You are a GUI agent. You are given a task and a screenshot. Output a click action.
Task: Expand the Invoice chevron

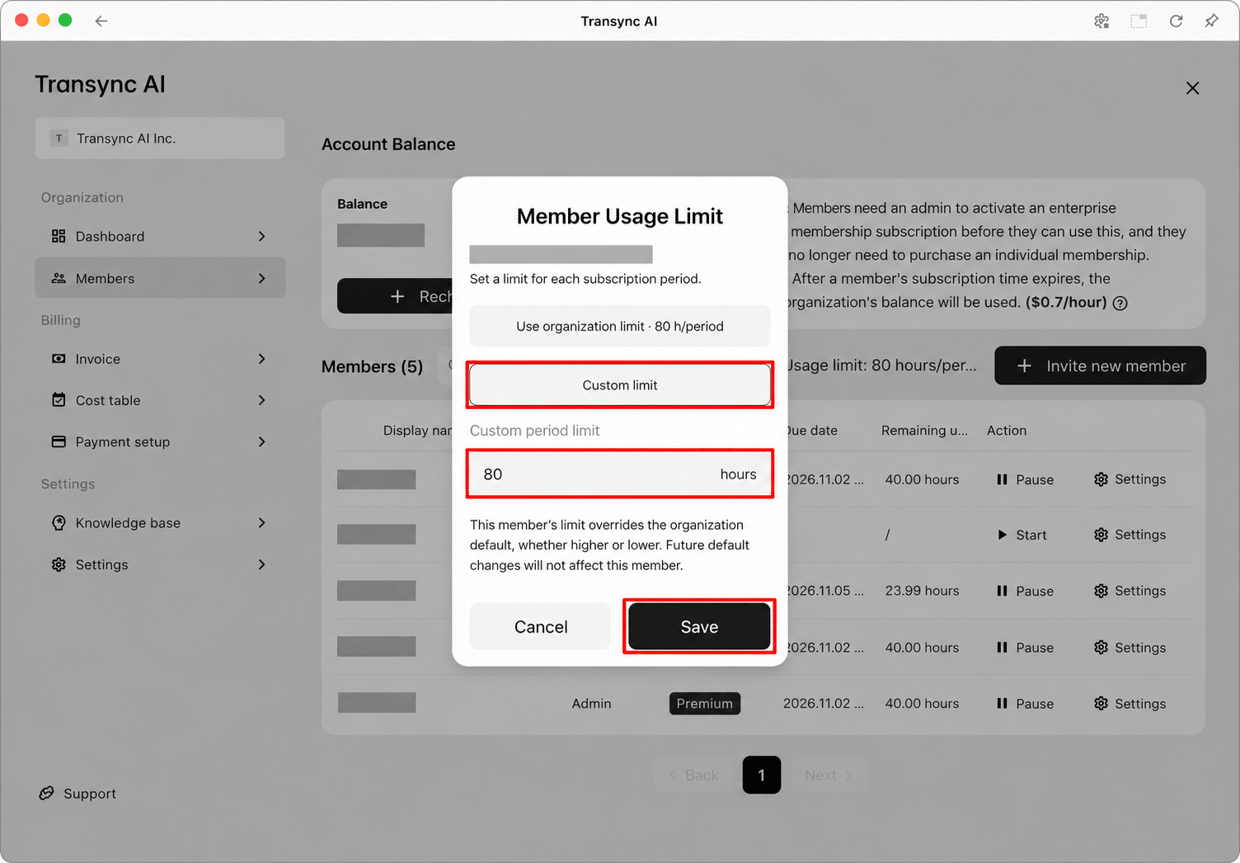262,359
